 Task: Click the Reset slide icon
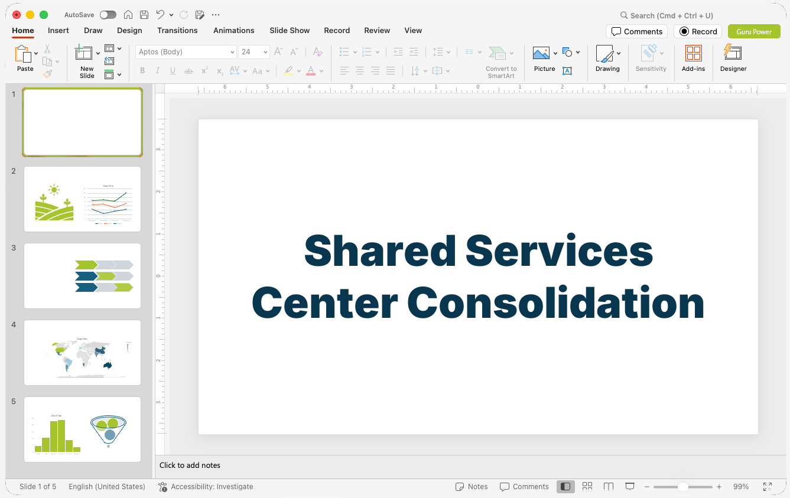coord(109,61)
